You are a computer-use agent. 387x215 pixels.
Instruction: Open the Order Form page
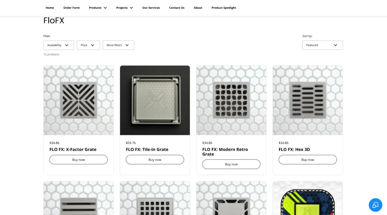pyautogui.click(x=71, y=8)
